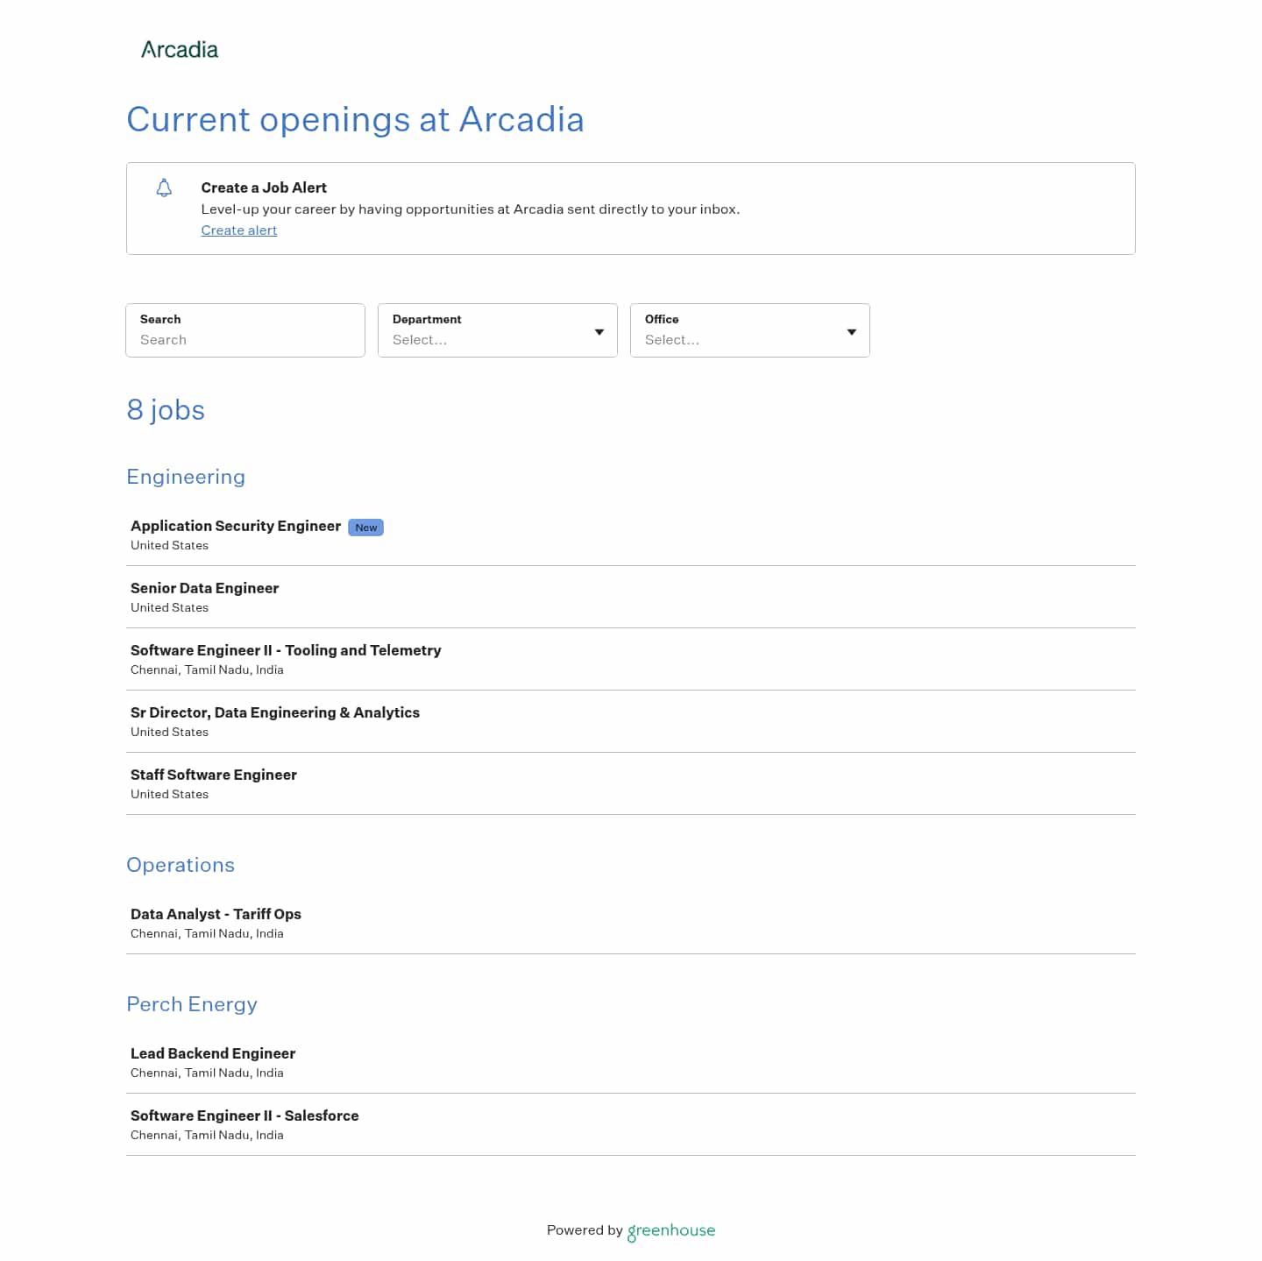Viewport: 1262px width, 1261px height.
Task: Open the Lead Backend Engineer posting
Action: [212, 1053]
